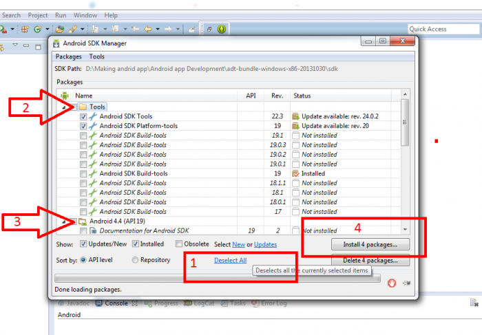Switch to the Error Log tab
482x335 pixels.
pyautogui.click(x=269, y=303)
